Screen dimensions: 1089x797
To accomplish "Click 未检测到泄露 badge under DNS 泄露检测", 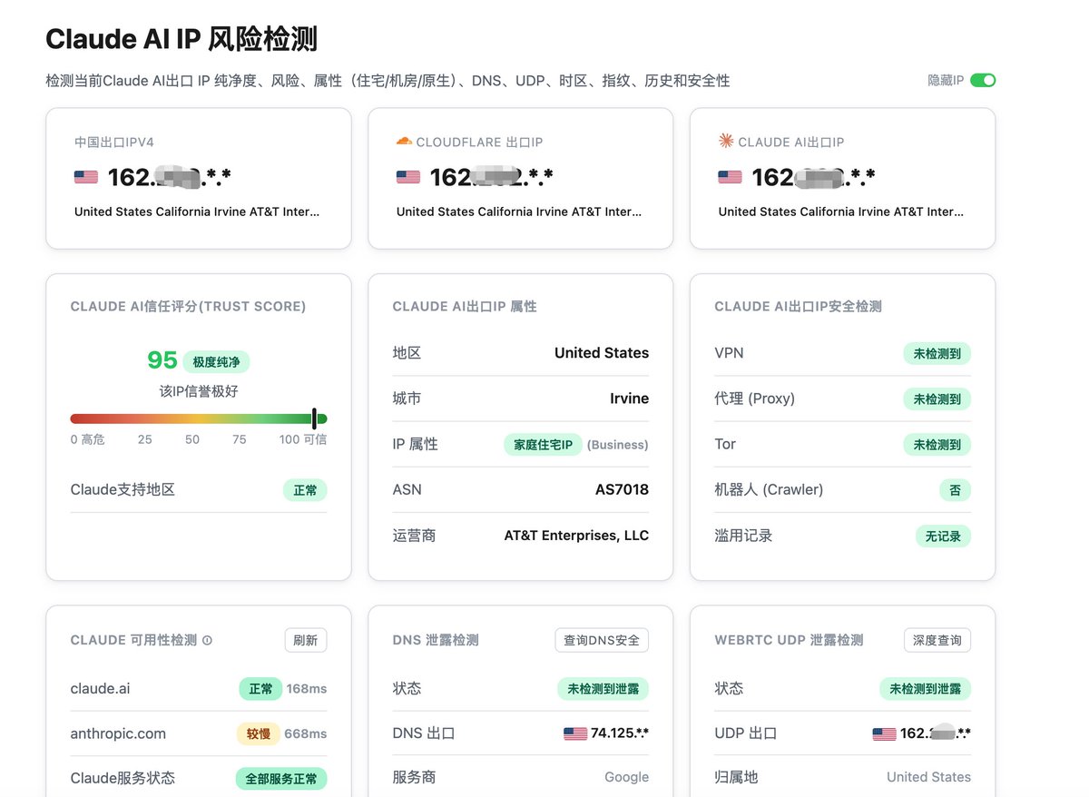I will point(603,689).
